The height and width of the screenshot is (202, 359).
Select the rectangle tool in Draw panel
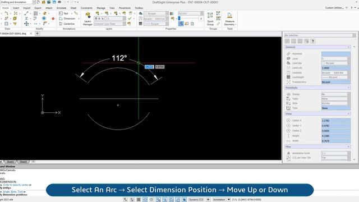click(x=6, y=24)
